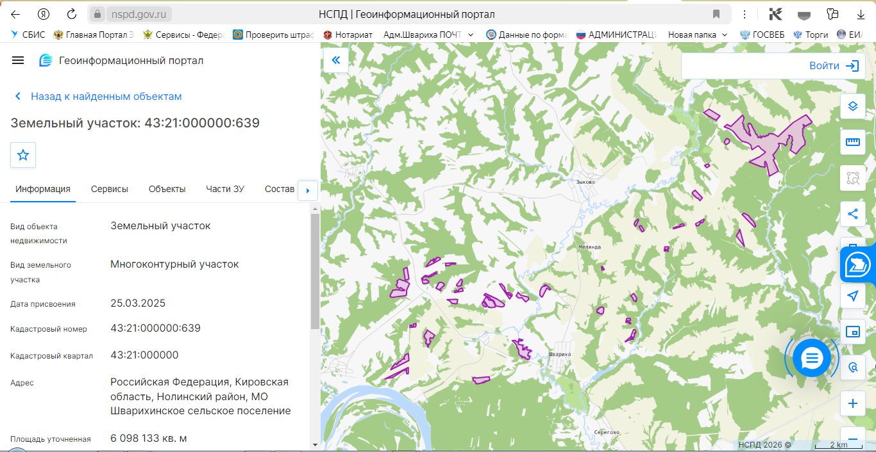Open the hamburger main menu
The image size is (876, 452).
[18, 60]
